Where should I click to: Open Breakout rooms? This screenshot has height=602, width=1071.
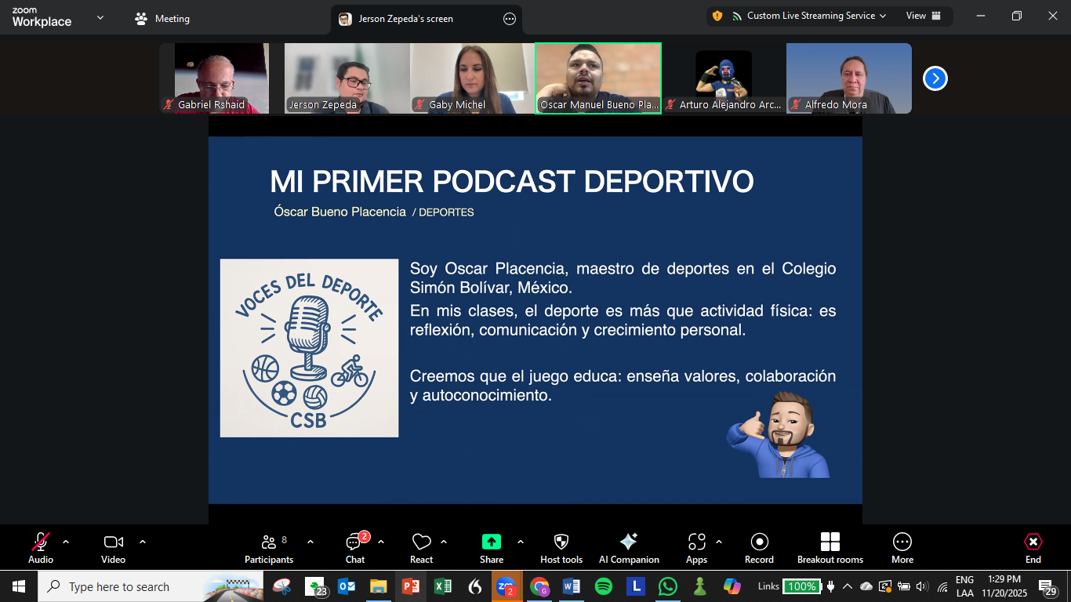(830, 547)
